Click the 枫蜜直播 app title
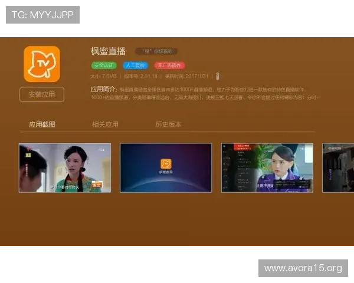This screenshot has height=283, width=354. 108,51
